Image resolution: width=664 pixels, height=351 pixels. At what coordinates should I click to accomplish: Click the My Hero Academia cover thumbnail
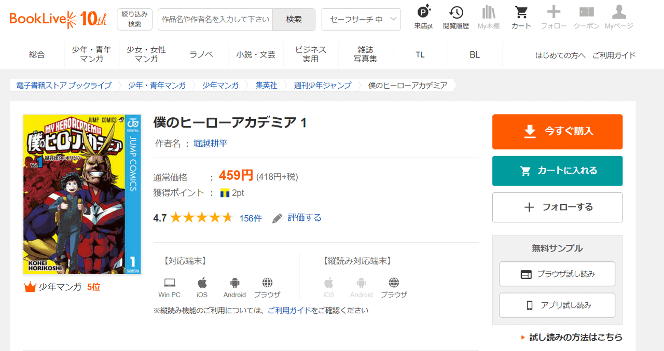coord(82,194)
